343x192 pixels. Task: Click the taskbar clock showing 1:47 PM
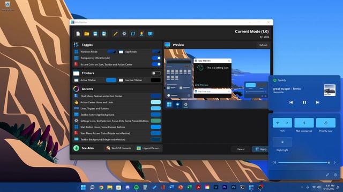click(329, 187)
